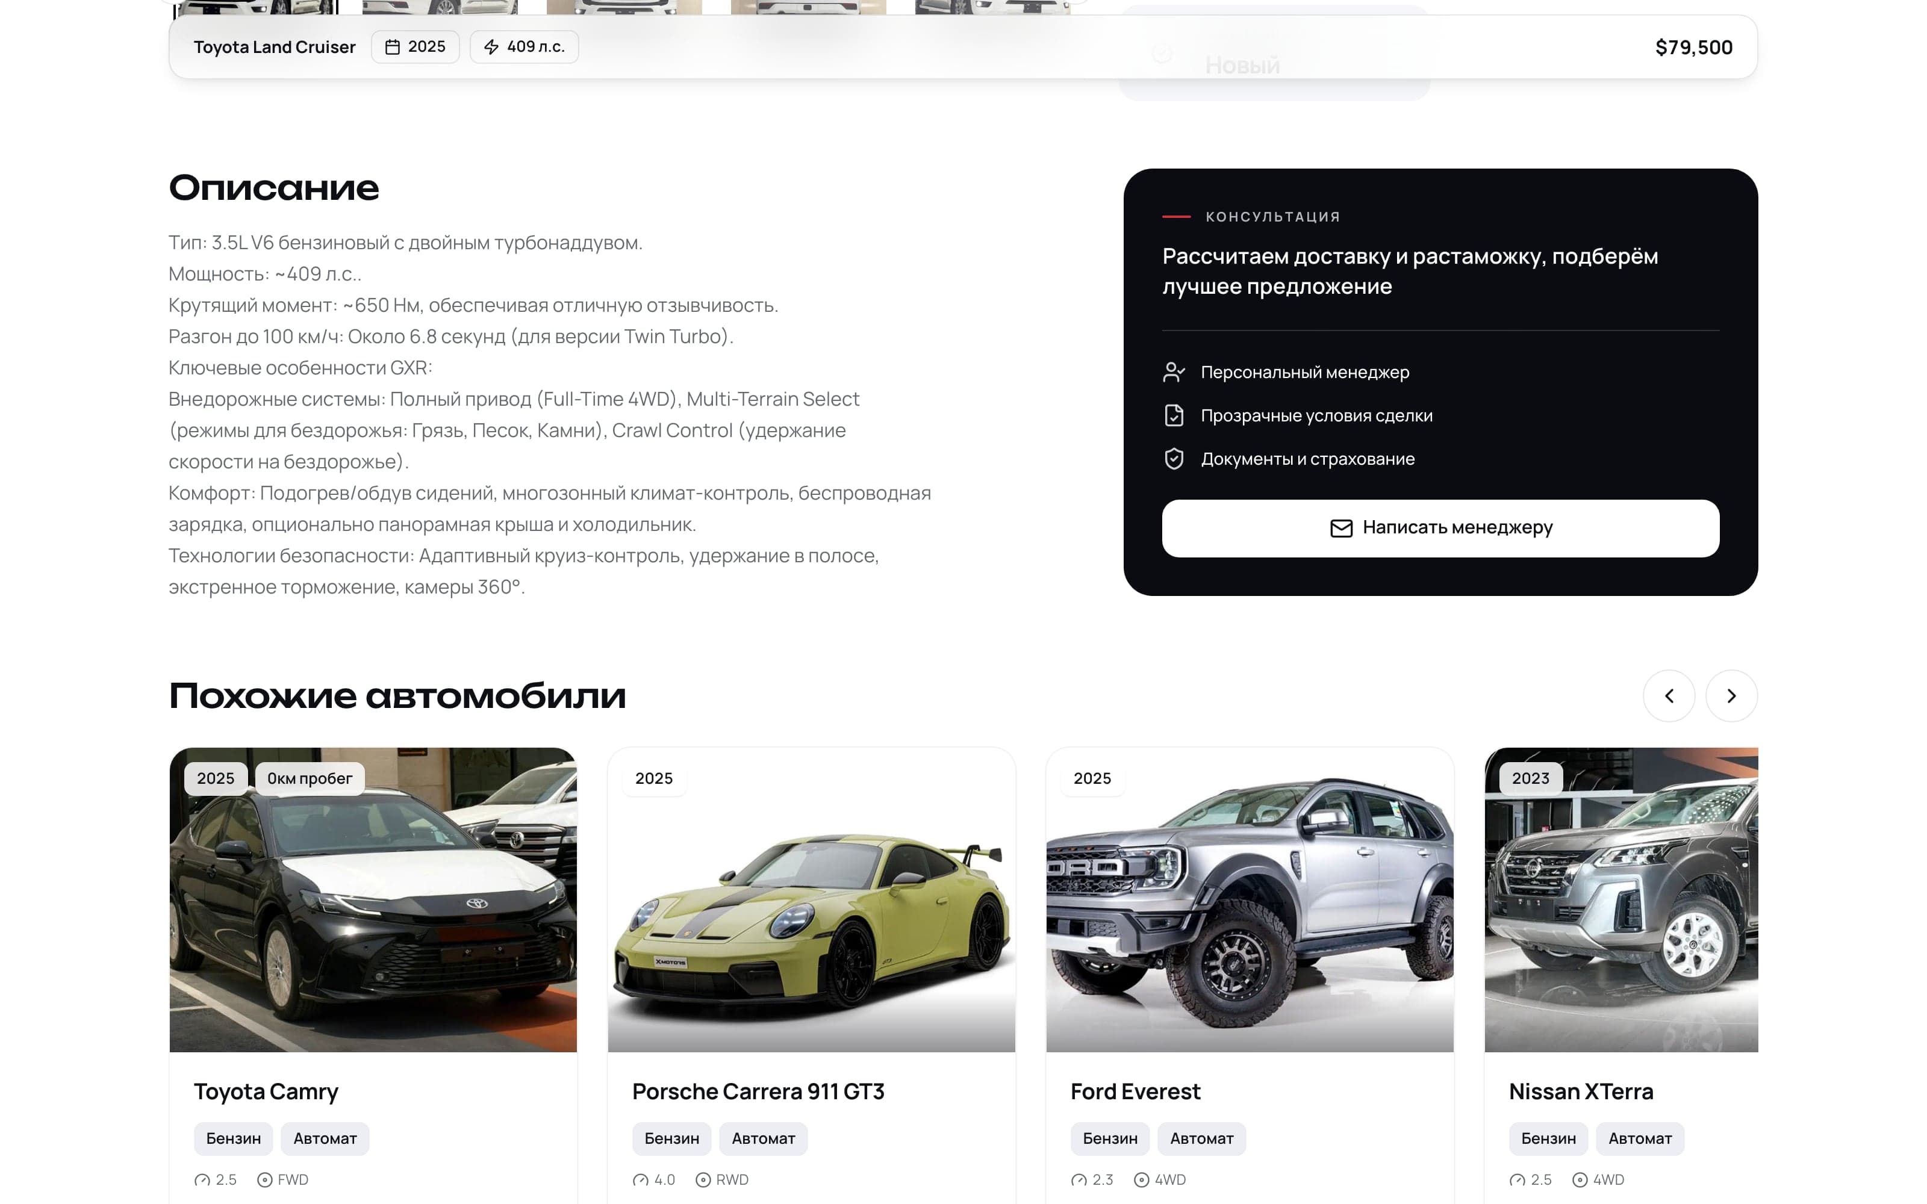This screenshot has height=1204, width=1927.
Task: Click drivetrain icon next to FWD
Action: click(264, 1180)
